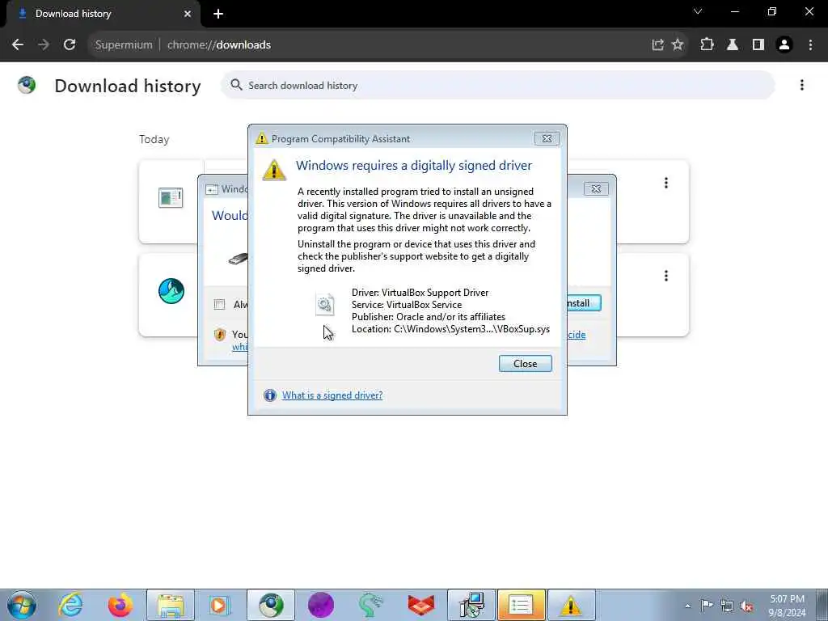Click the driver file icon in the dialog
Screen dimensions: 828x621
pyautogui.click(x=324, y=304)
